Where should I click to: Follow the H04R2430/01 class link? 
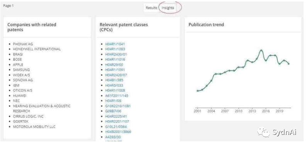(116, 54)
